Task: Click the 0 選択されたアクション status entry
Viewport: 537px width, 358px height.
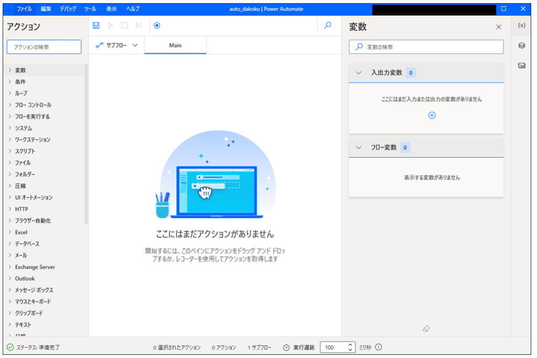Action: tap(177, 348)
